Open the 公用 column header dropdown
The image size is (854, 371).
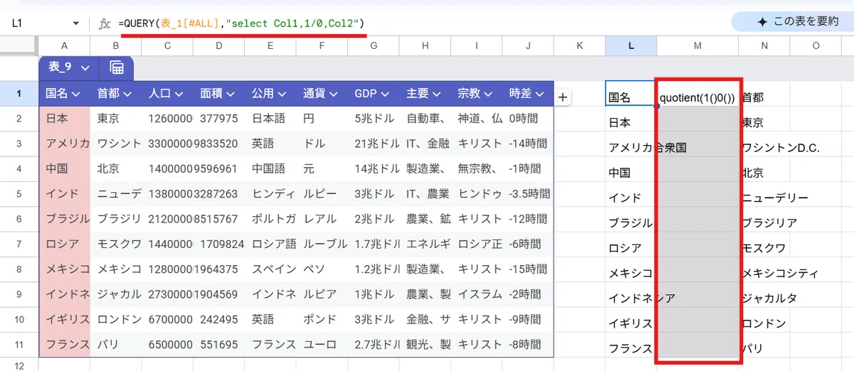tap(281, 95)
